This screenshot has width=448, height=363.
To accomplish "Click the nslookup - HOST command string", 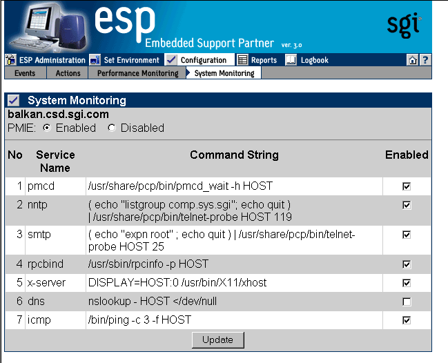I will tap(153, 302).
